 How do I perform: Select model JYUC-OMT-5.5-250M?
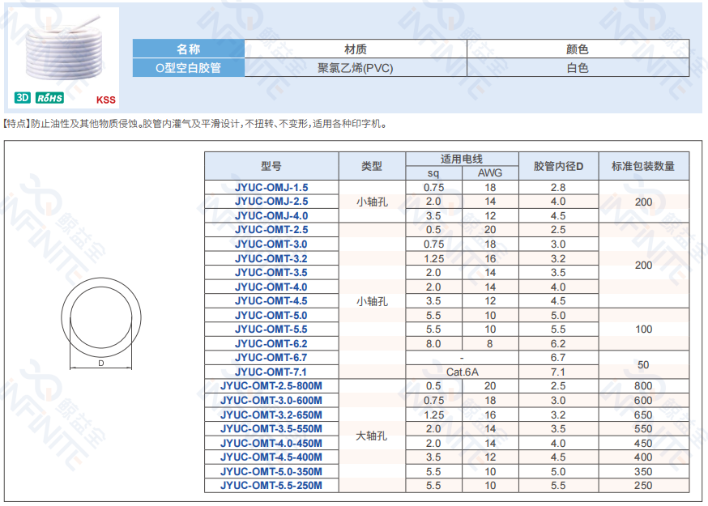271,486
